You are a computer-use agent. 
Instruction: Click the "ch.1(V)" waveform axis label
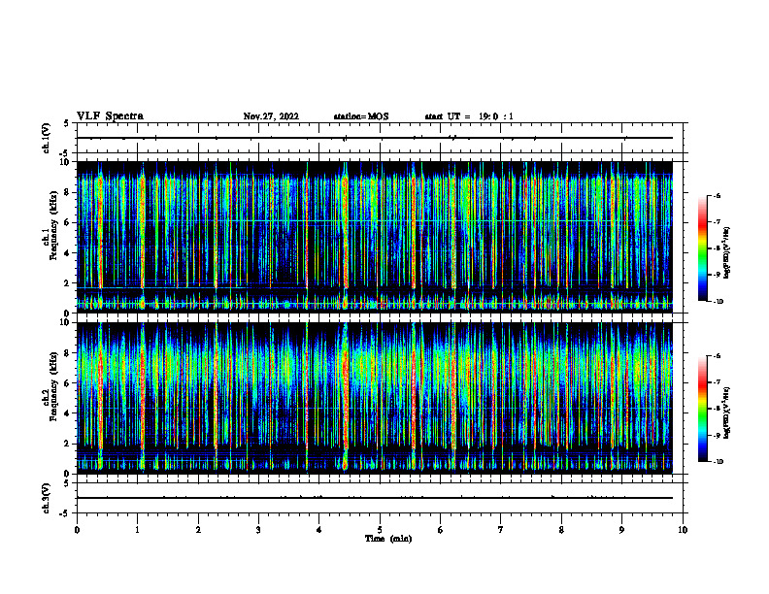click(47, 138)
